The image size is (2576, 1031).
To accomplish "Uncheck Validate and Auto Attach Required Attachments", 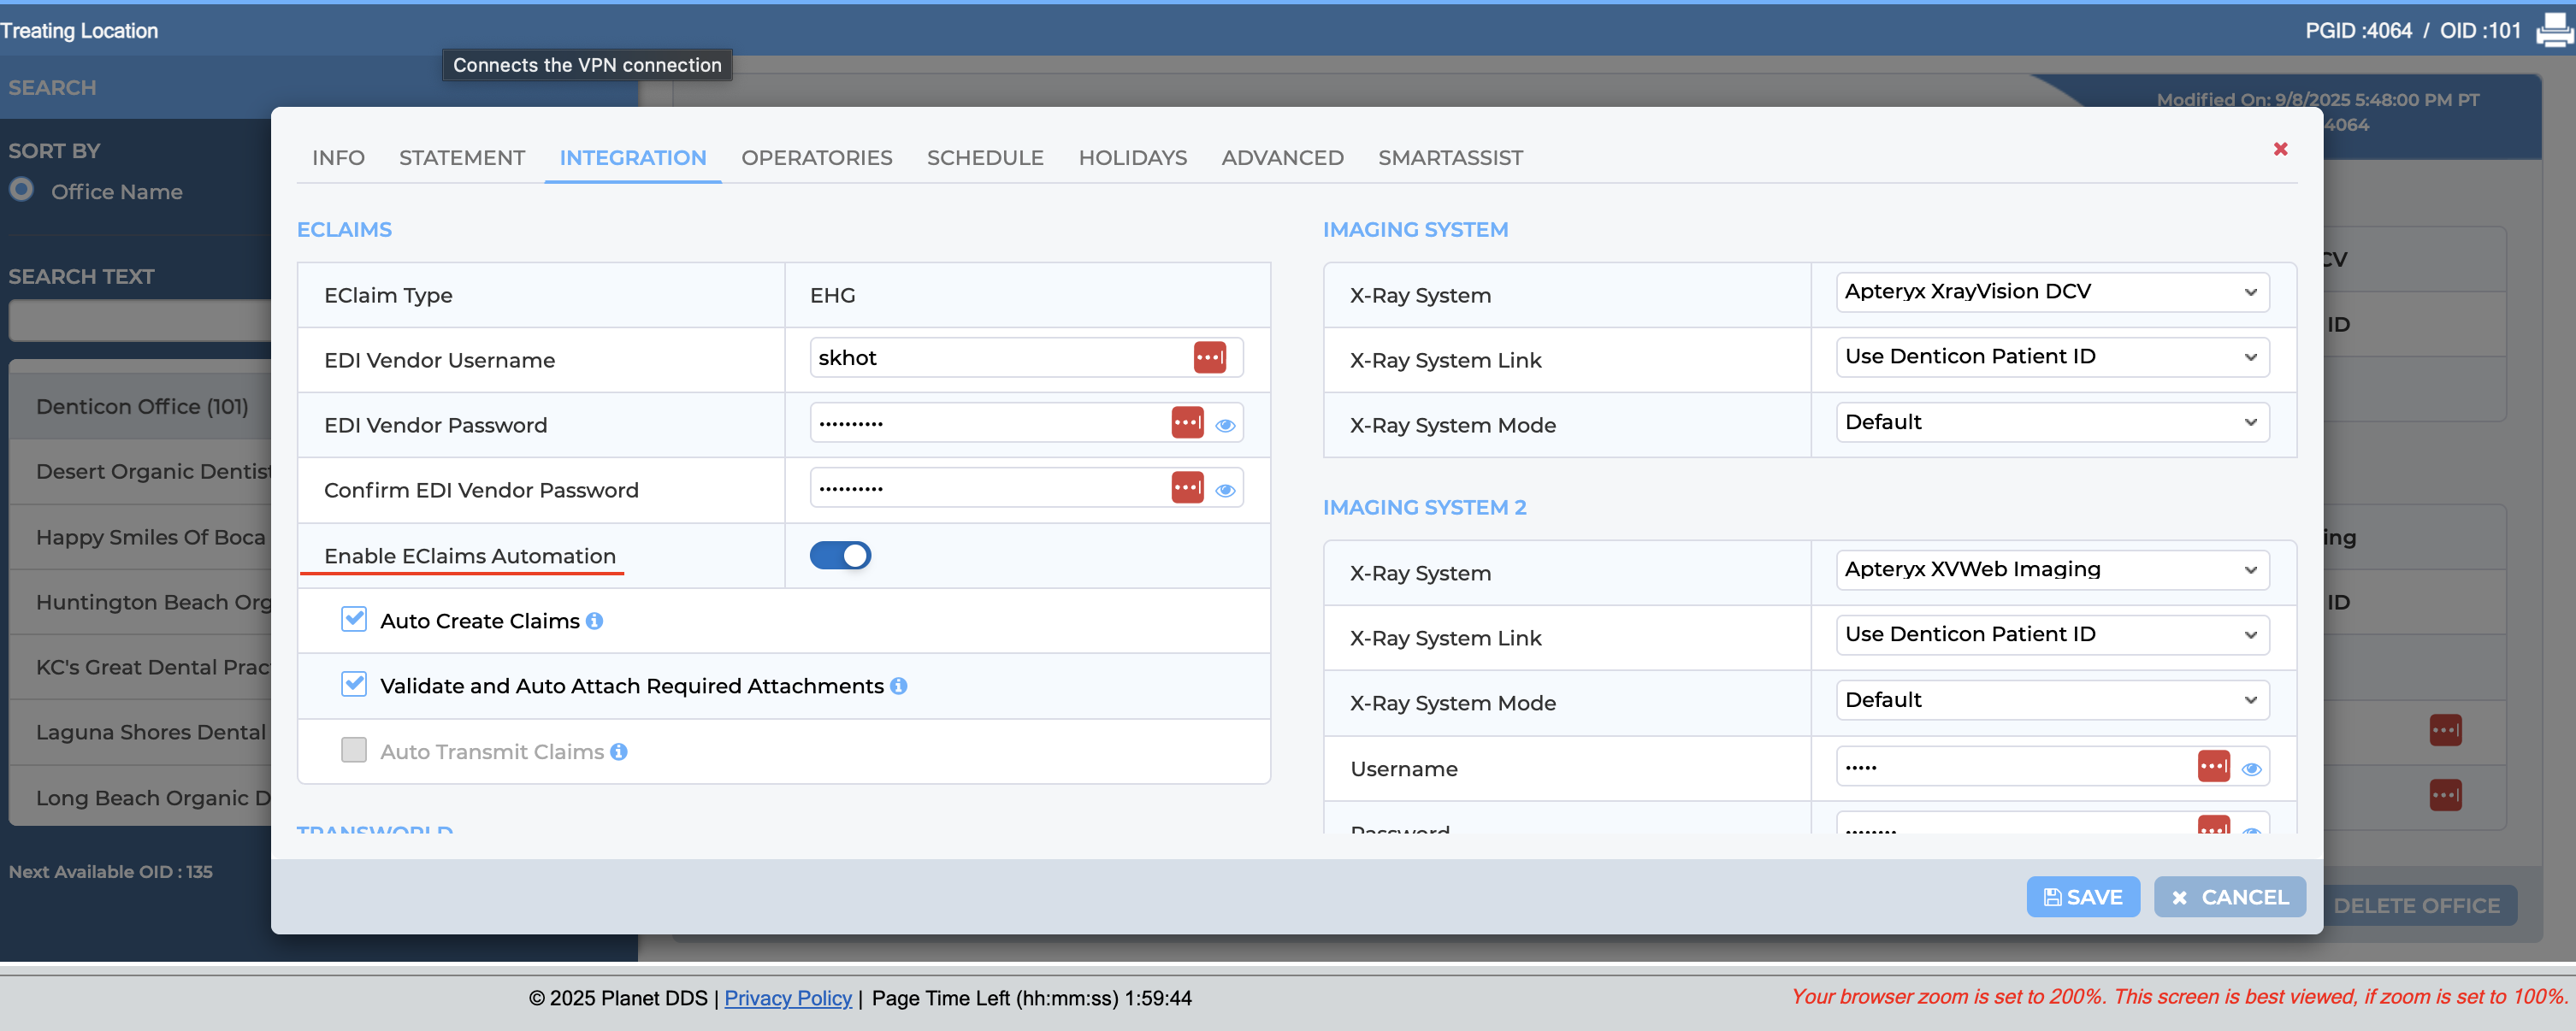I will [x=354, y=684].
